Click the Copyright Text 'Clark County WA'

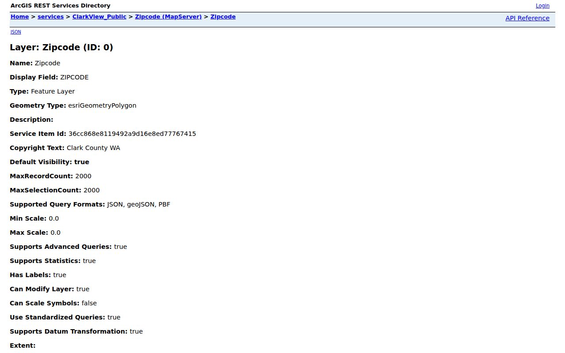click(93, 148)
